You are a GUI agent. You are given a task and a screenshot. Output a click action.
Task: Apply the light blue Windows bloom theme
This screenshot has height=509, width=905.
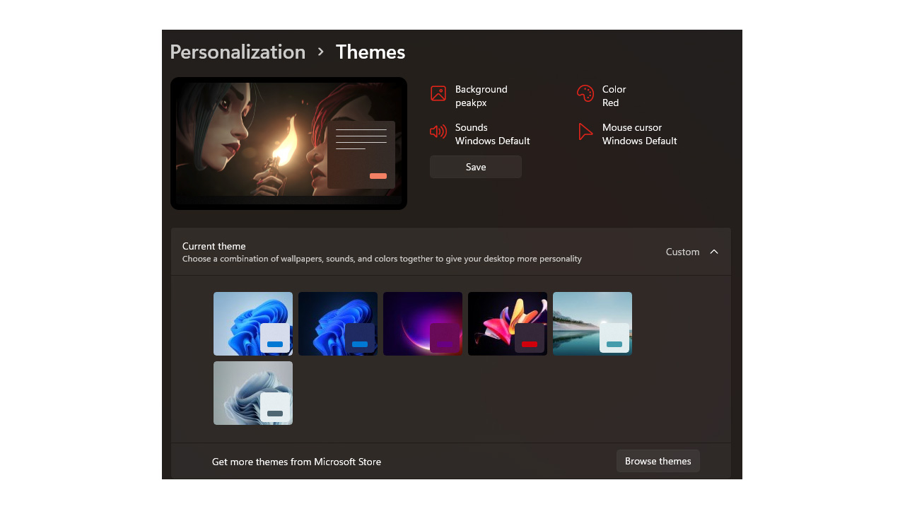[x=253, y=324]
